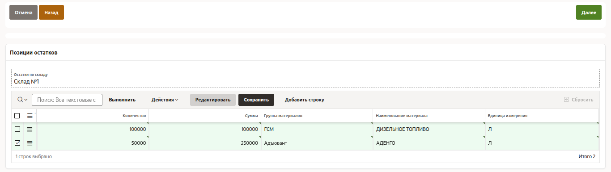
Task: Click the Назад button
Action: (x=51, y=13)
